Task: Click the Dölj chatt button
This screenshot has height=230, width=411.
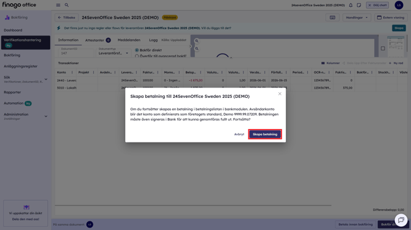Action: click(x=377, y=5)
